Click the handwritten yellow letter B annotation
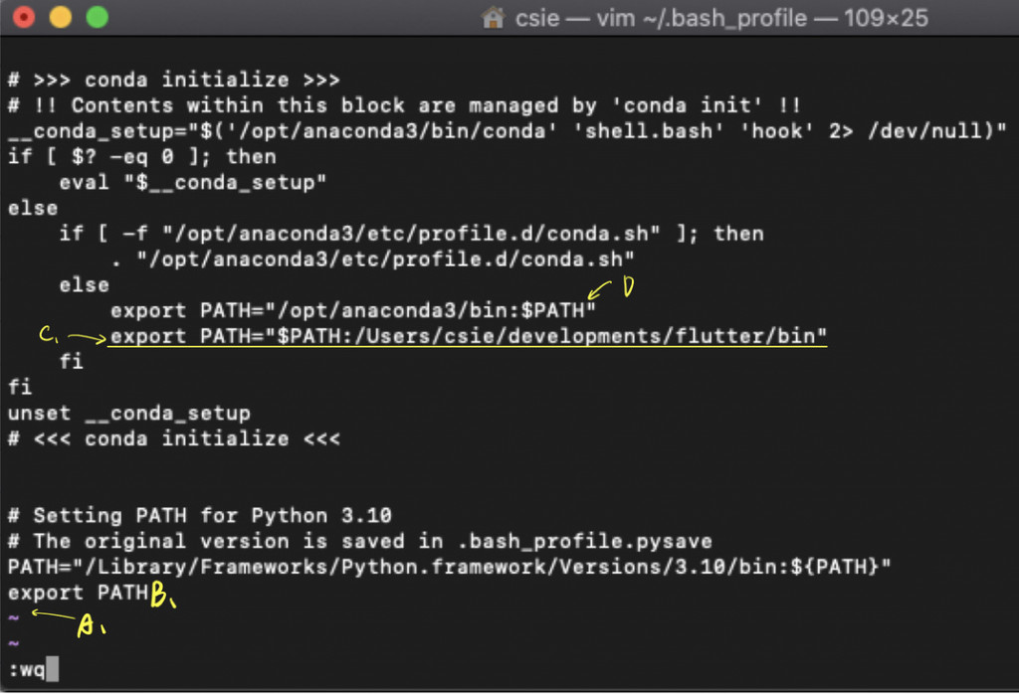This screenshot has width=1019, height=694. point(161,595)
